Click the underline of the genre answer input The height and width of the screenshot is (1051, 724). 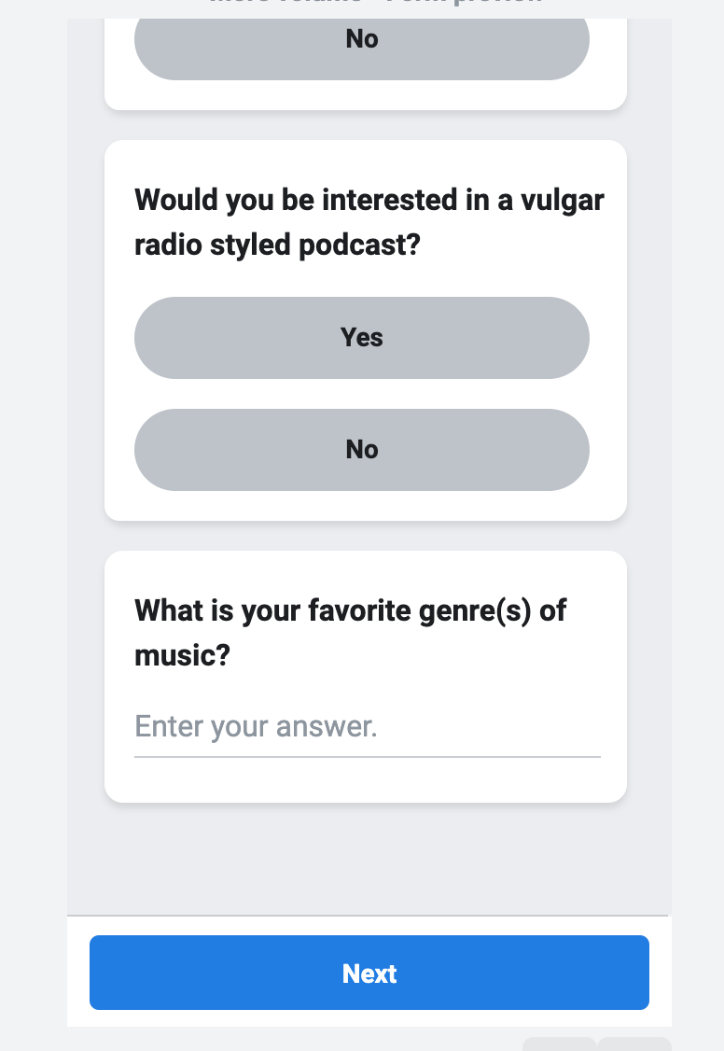367,755
